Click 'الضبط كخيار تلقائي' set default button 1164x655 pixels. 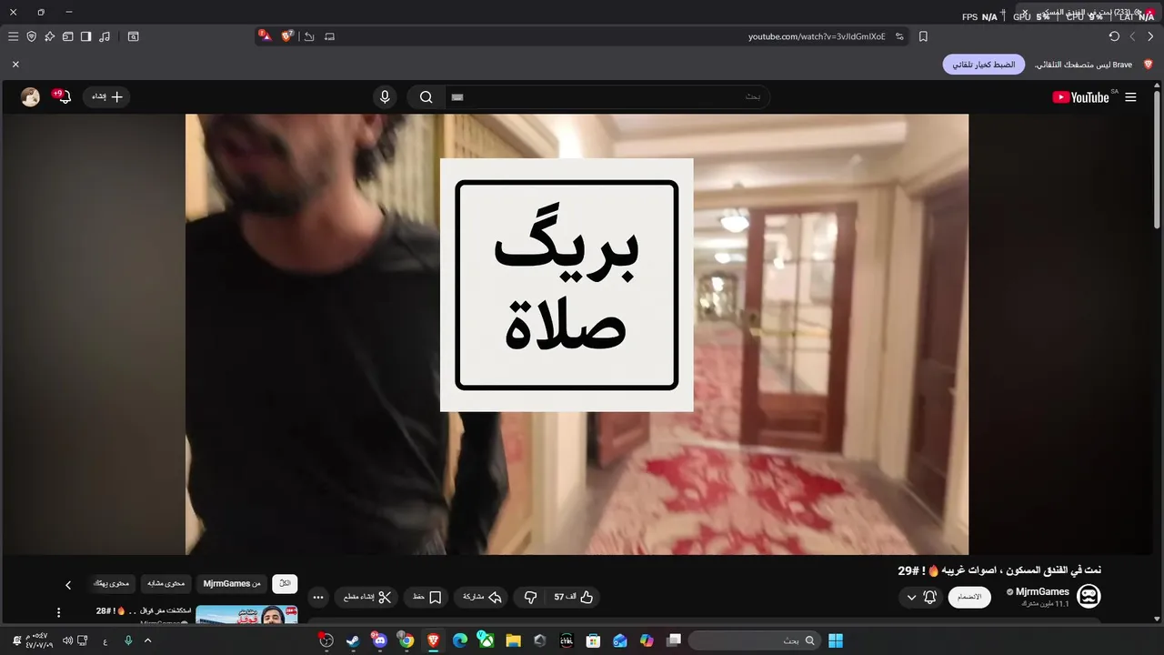(984, 65)
